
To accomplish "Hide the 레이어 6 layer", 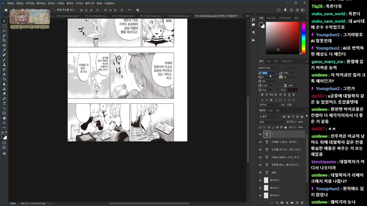I will click(260, 180).
